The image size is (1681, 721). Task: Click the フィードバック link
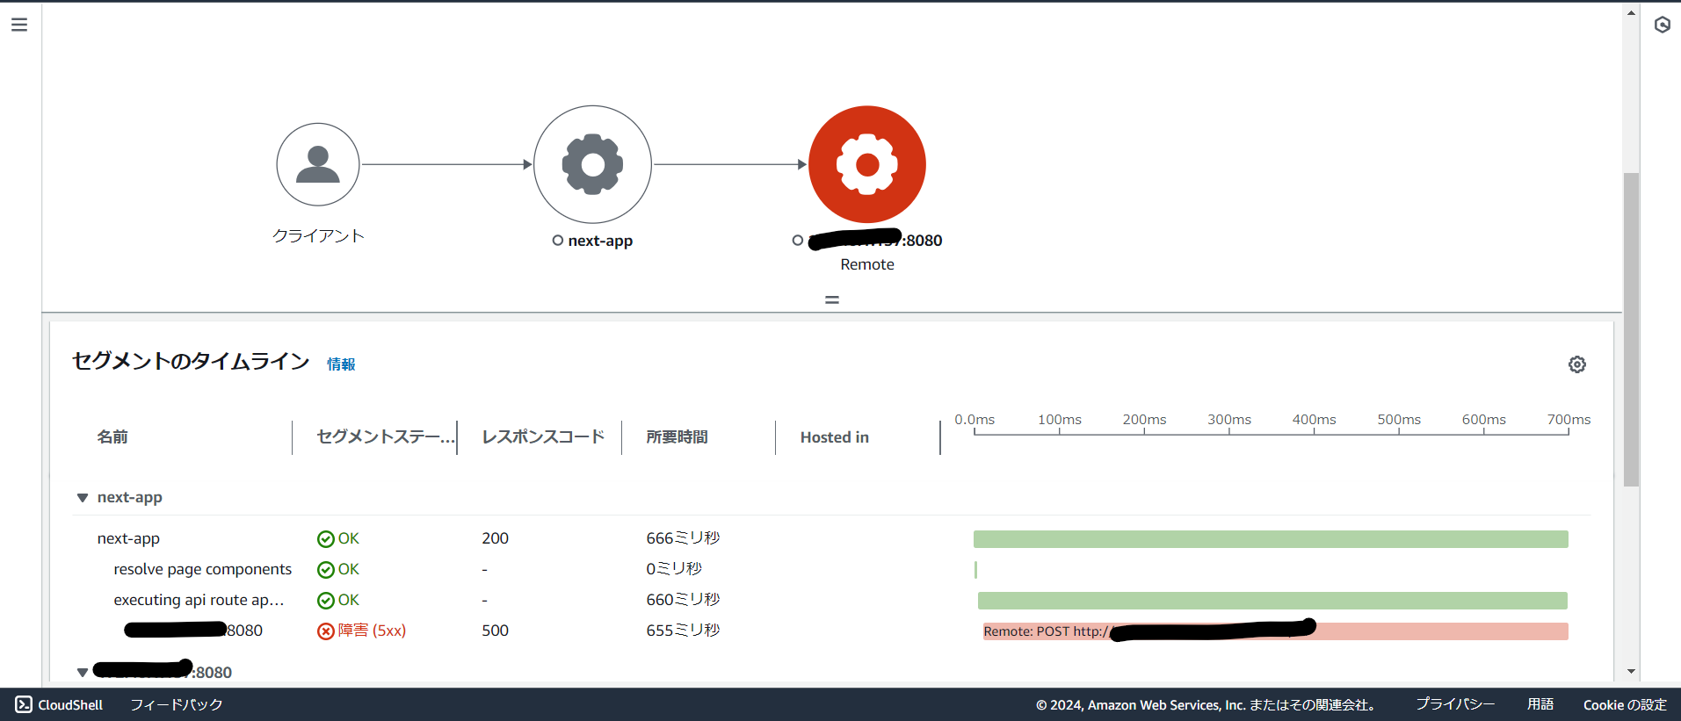(177, 704)
